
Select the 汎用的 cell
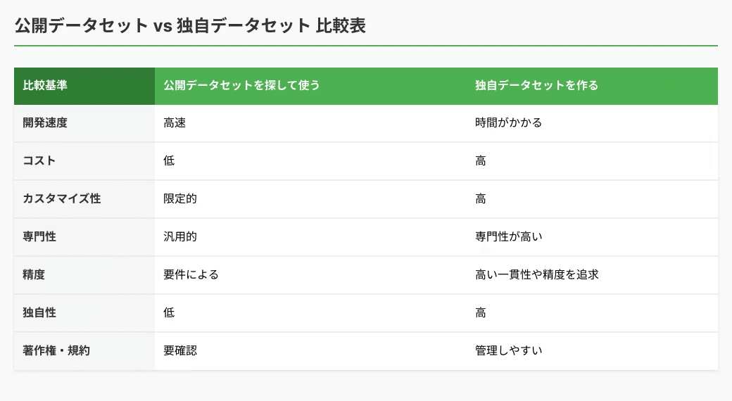310,237
